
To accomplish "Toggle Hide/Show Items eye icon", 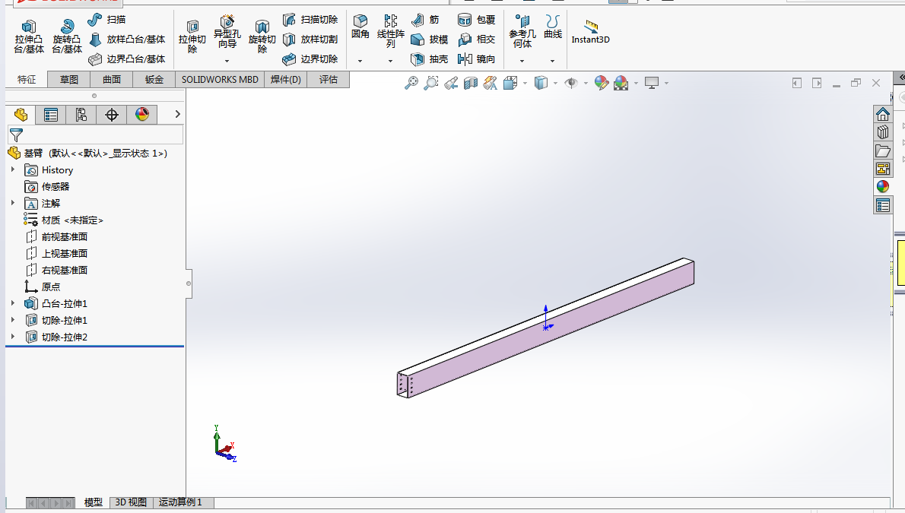I will pos(571,83).
